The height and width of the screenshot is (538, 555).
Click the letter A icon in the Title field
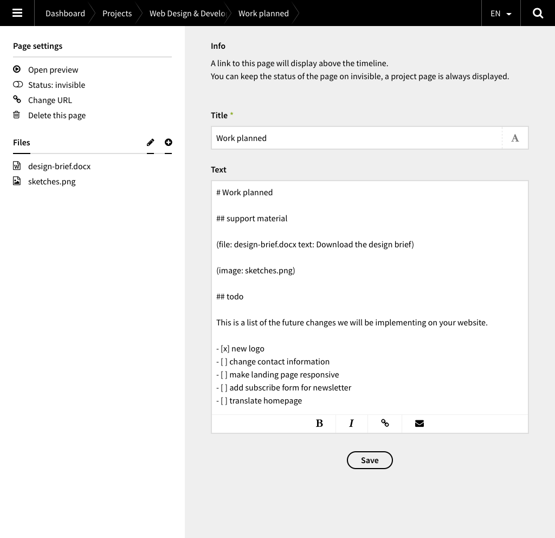(515, 138)
